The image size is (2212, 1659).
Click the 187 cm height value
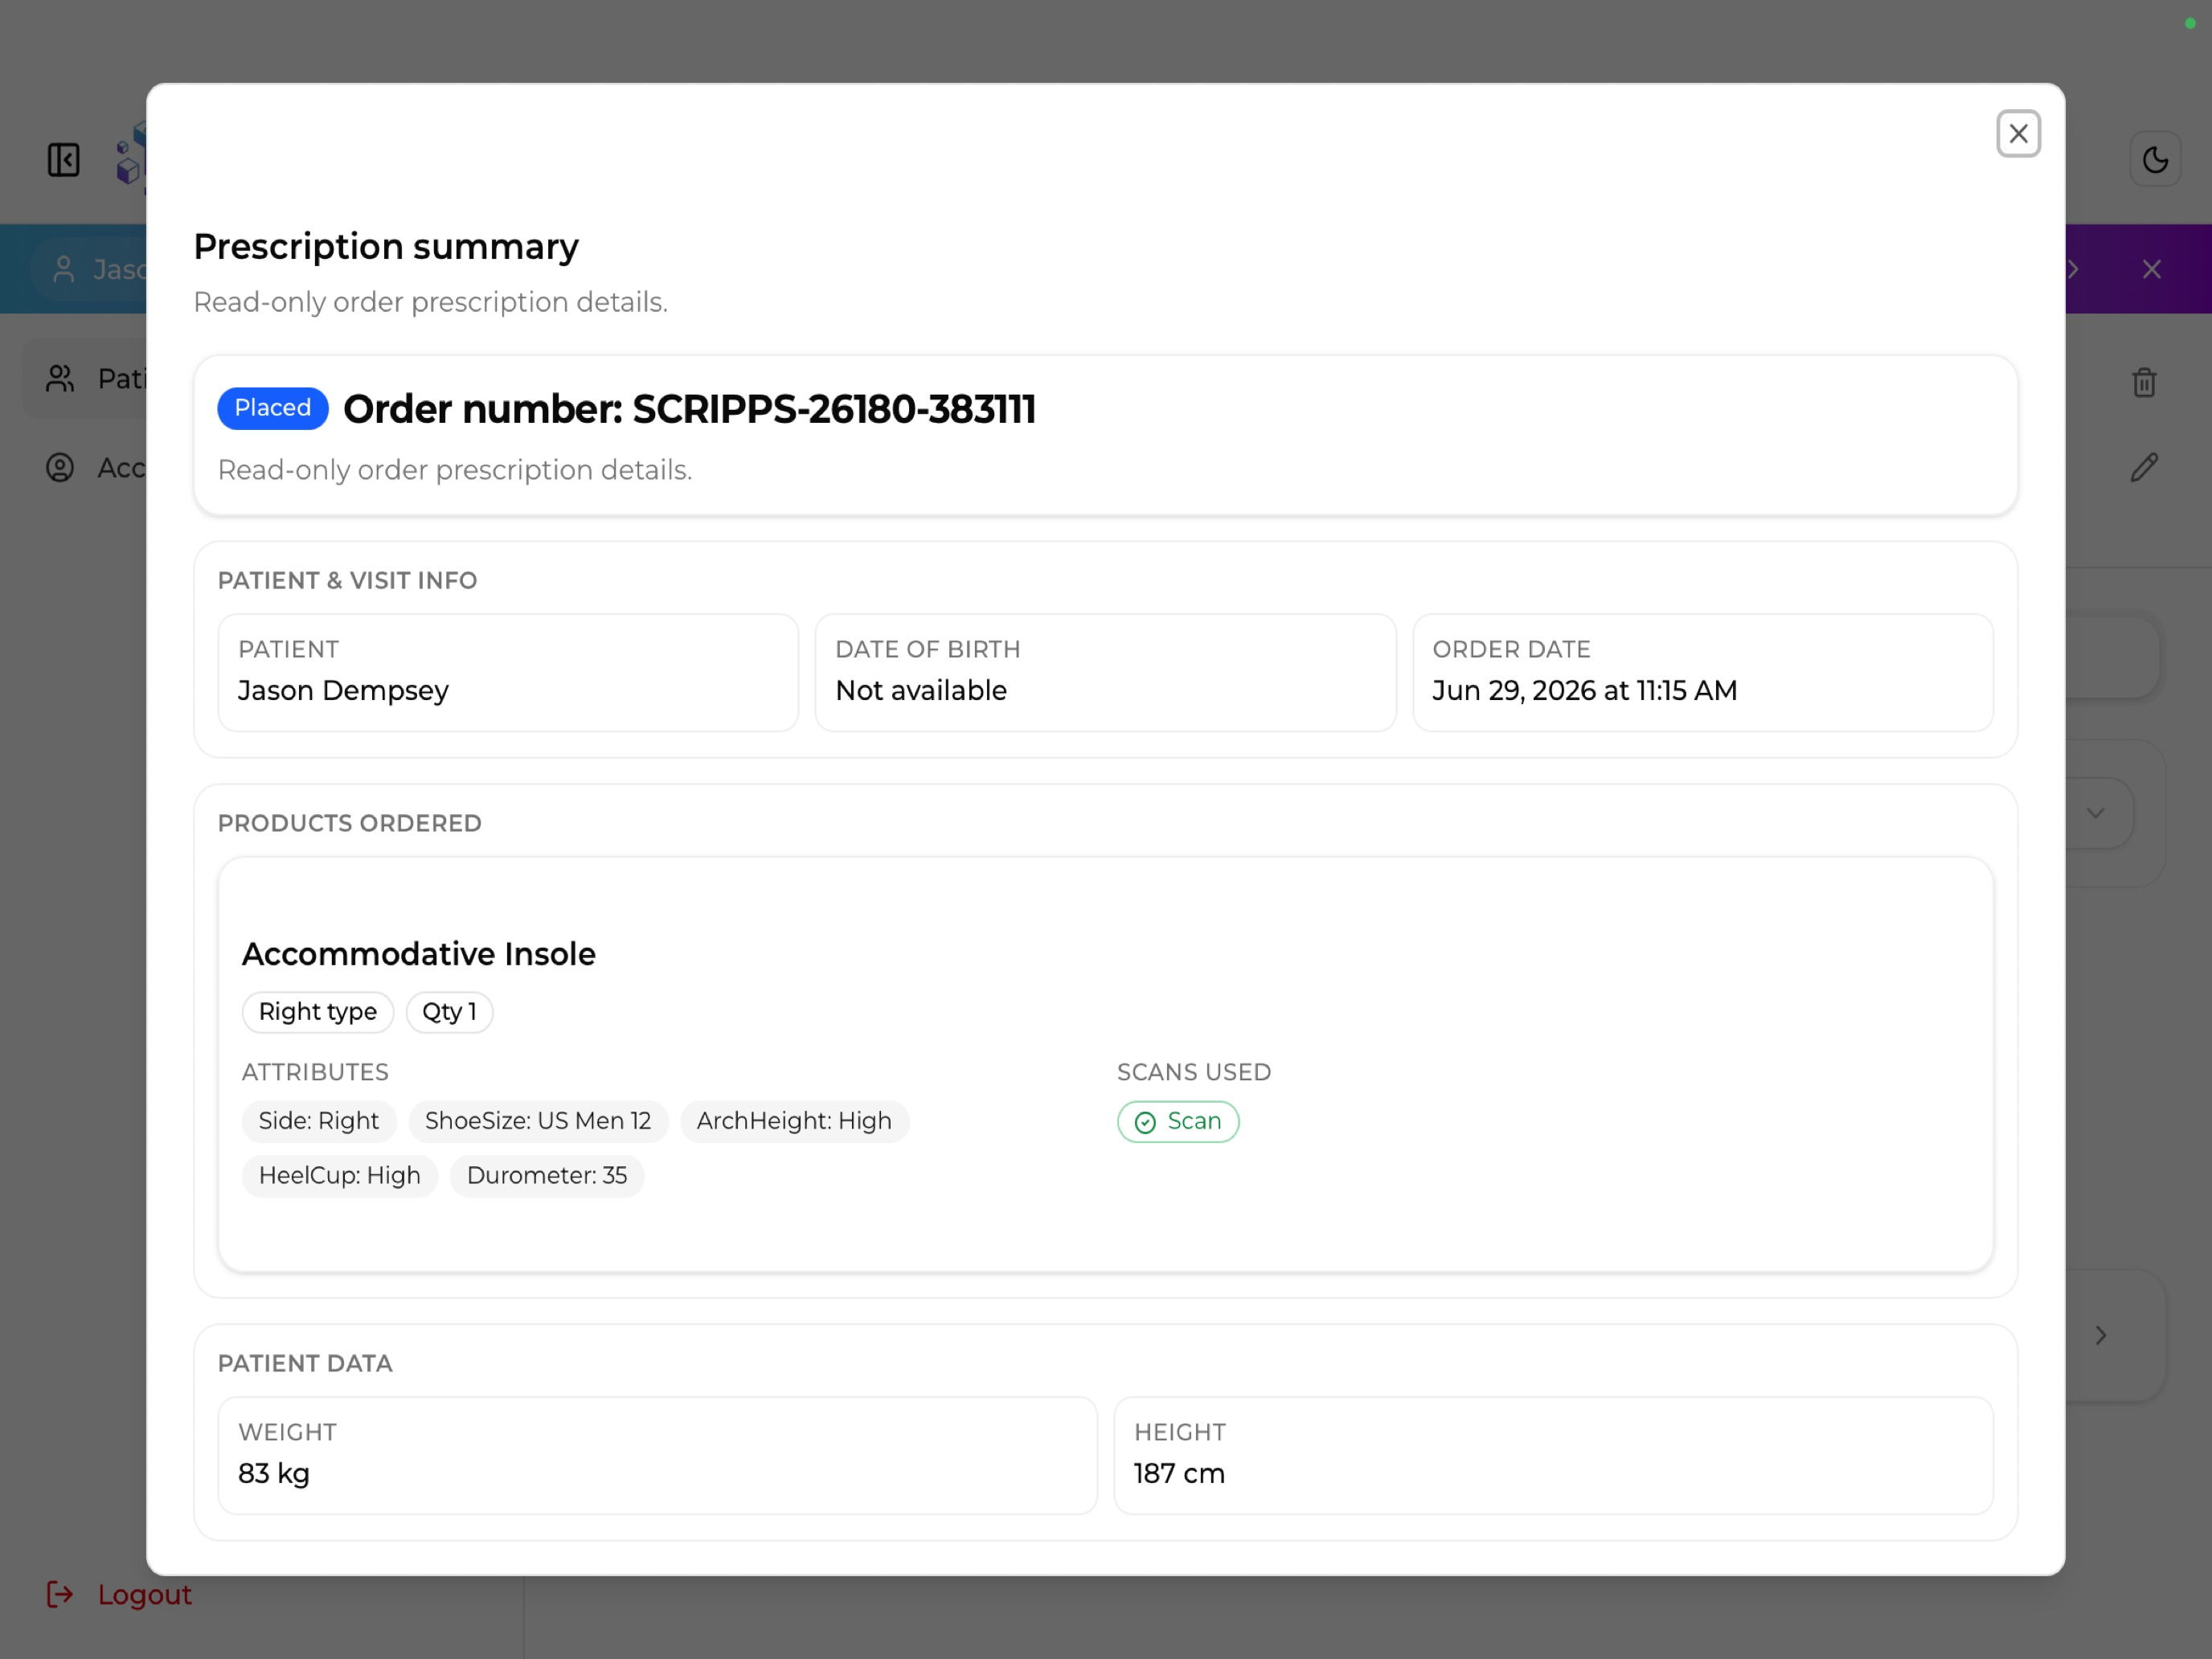click(1180, 1474)
